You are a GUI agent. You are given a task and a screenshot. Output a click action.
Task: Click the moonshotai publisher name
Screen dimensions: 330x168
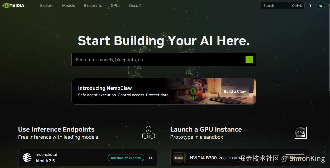[46, 154]
